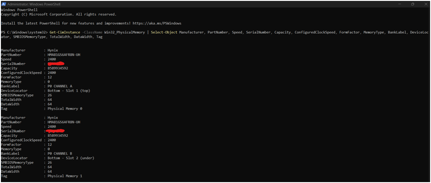Click 'Bottom - Slot 1 (top)' device locator

coord(69,91)
